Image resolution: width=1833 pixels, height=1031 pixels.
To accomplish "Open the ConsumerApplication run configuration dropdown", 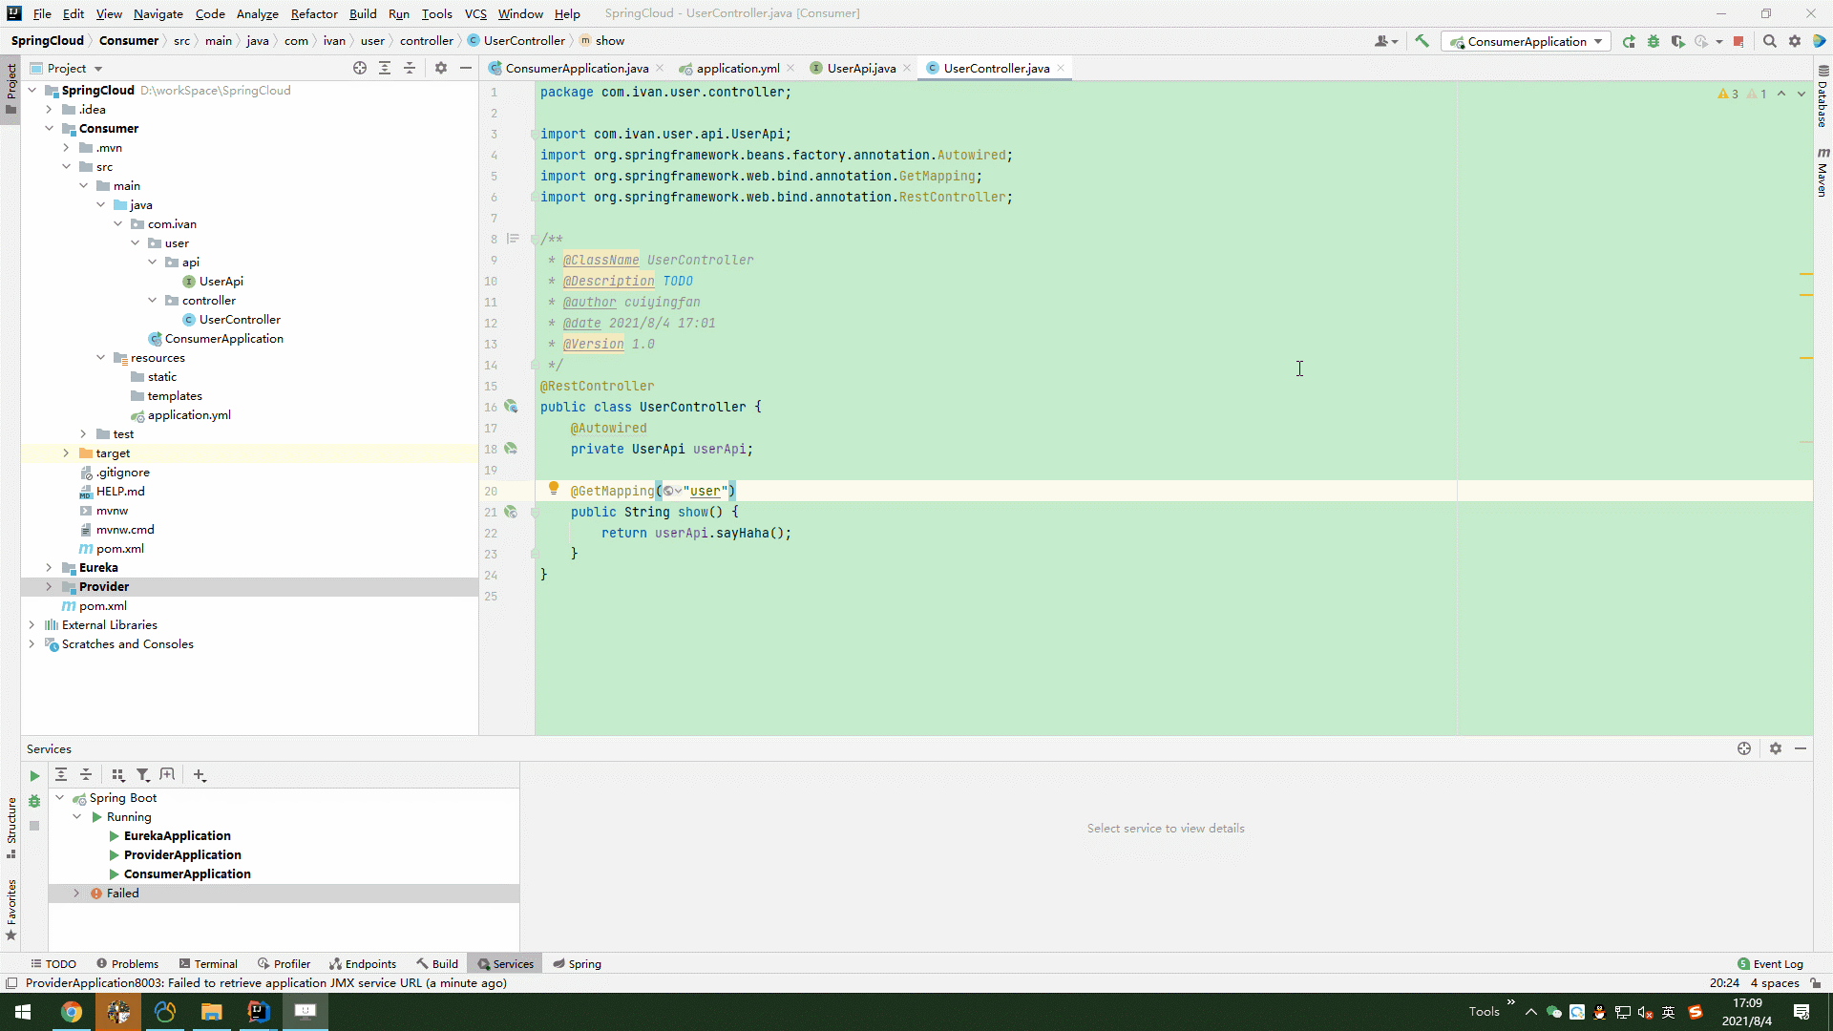I will tap(1526, 41).
